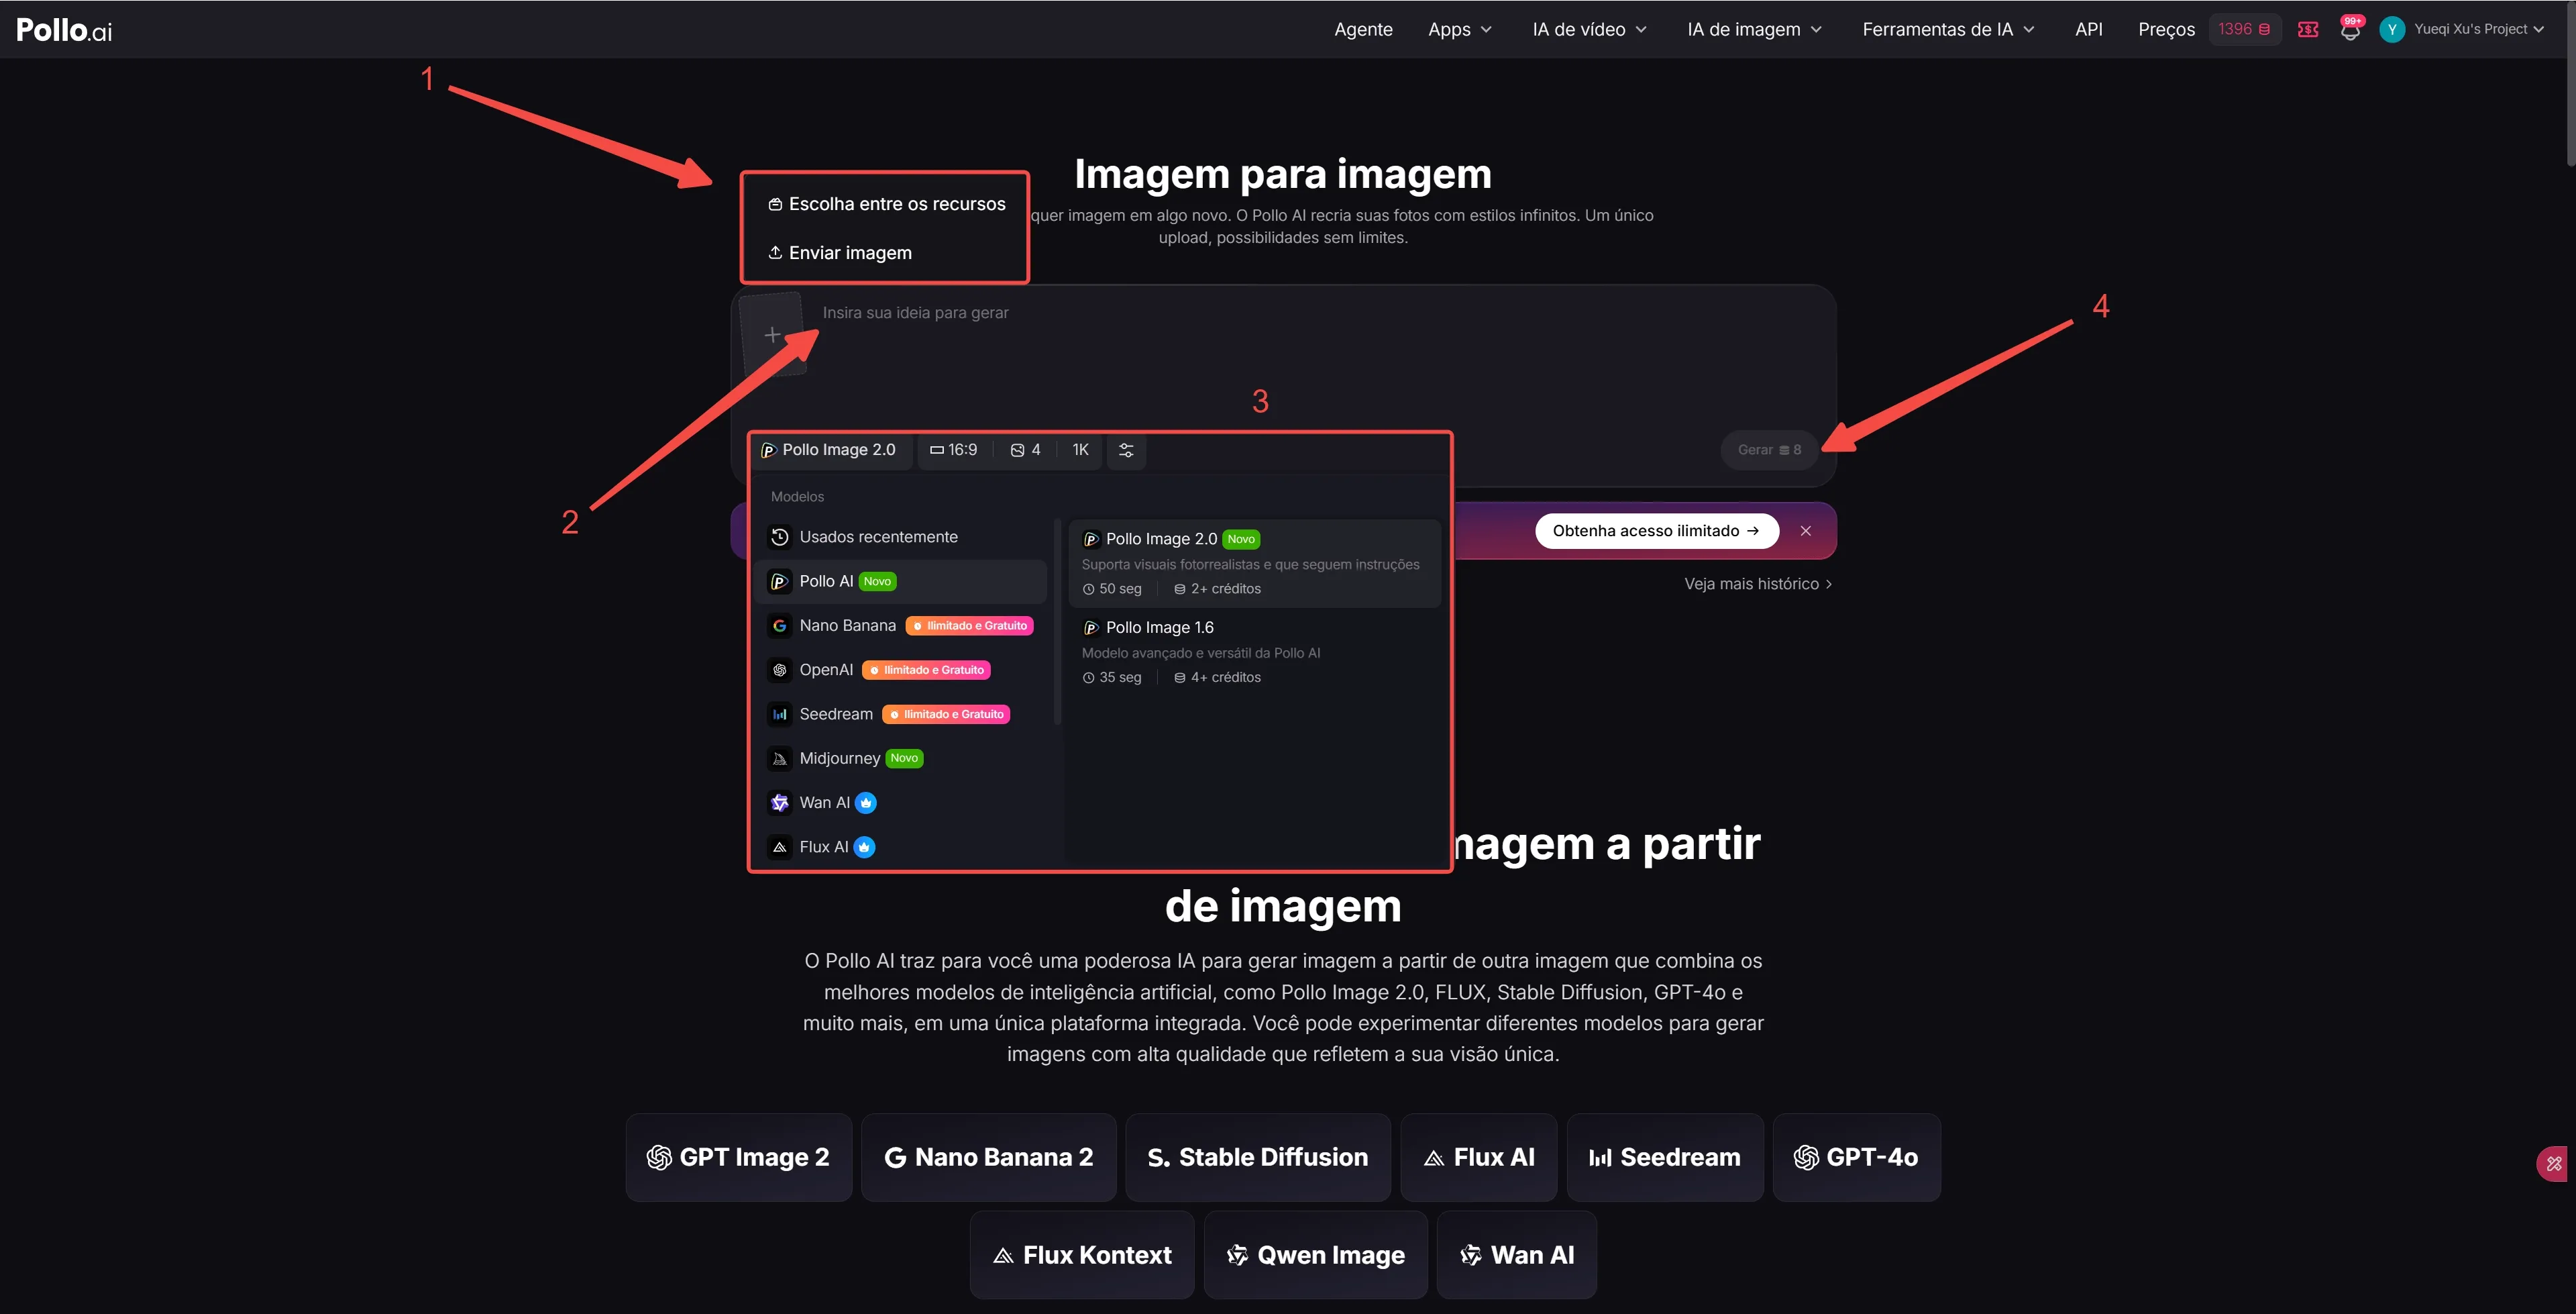Click the Seedream bars icon in list

pyautogui.click(x=780, y=715)
